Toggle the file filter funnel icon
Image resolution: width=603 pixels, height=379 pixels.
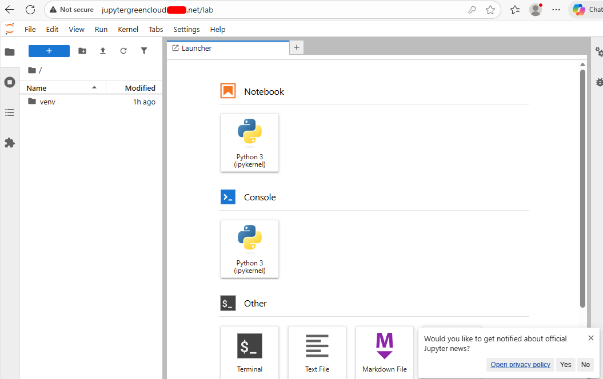click(x=144, y=51)
